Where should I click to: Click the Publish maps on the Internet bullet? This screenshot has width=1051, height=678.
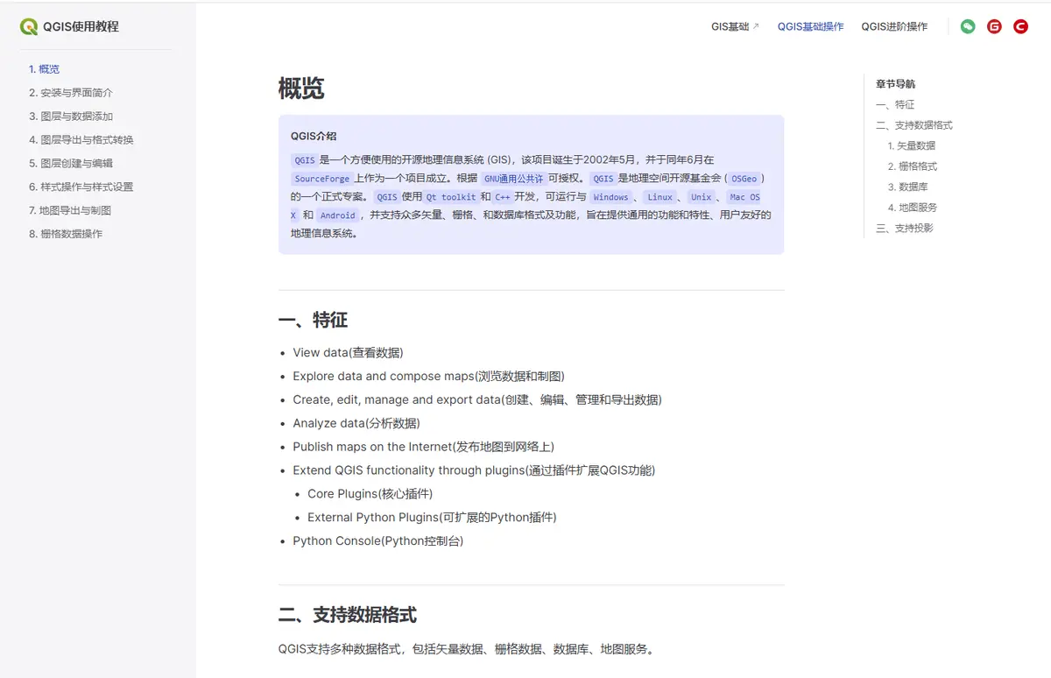[423, 447]
